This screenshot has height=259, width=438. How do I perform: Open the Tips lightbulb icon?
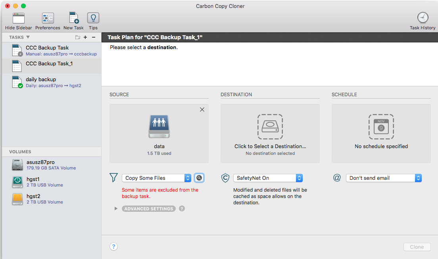[93, 18]
